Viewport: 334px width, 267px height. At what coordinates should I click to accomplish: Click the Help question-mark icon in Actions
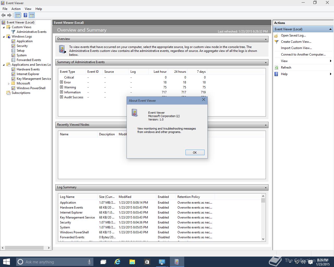click(277, 74)
